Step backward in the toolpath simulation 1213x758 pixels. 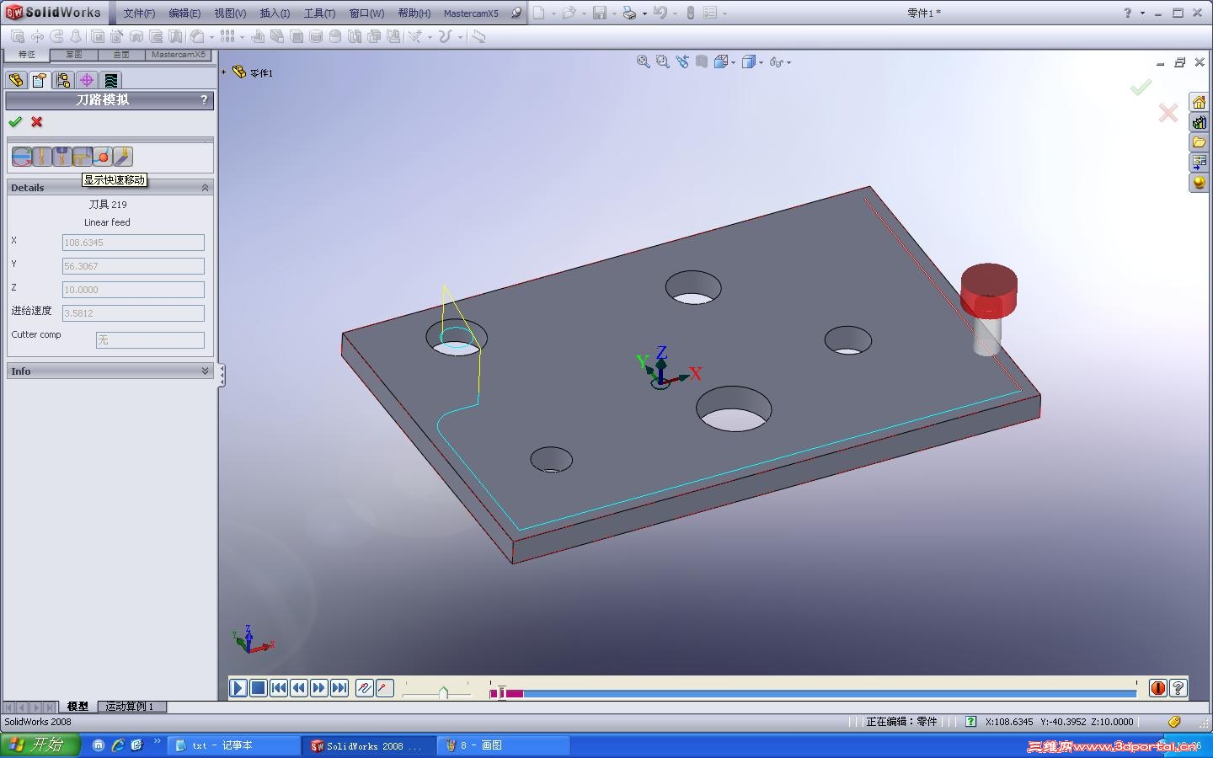pyautogui.click(x=299, y=688)
